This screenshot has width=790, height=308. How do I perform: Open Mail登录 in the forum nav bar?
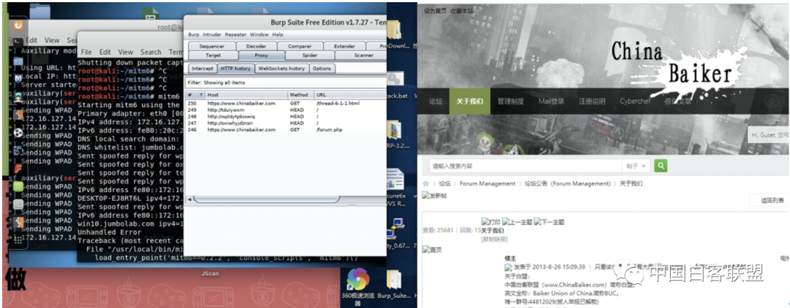pos(552,101)
